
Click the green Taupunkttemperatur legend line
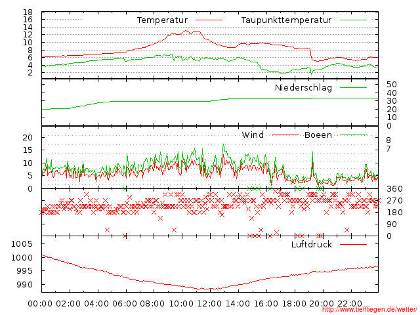coord(353,20)
